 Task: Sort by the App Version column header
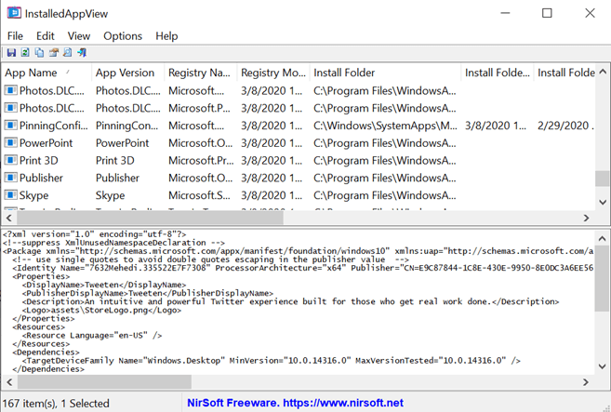click(x=127, y=73)
